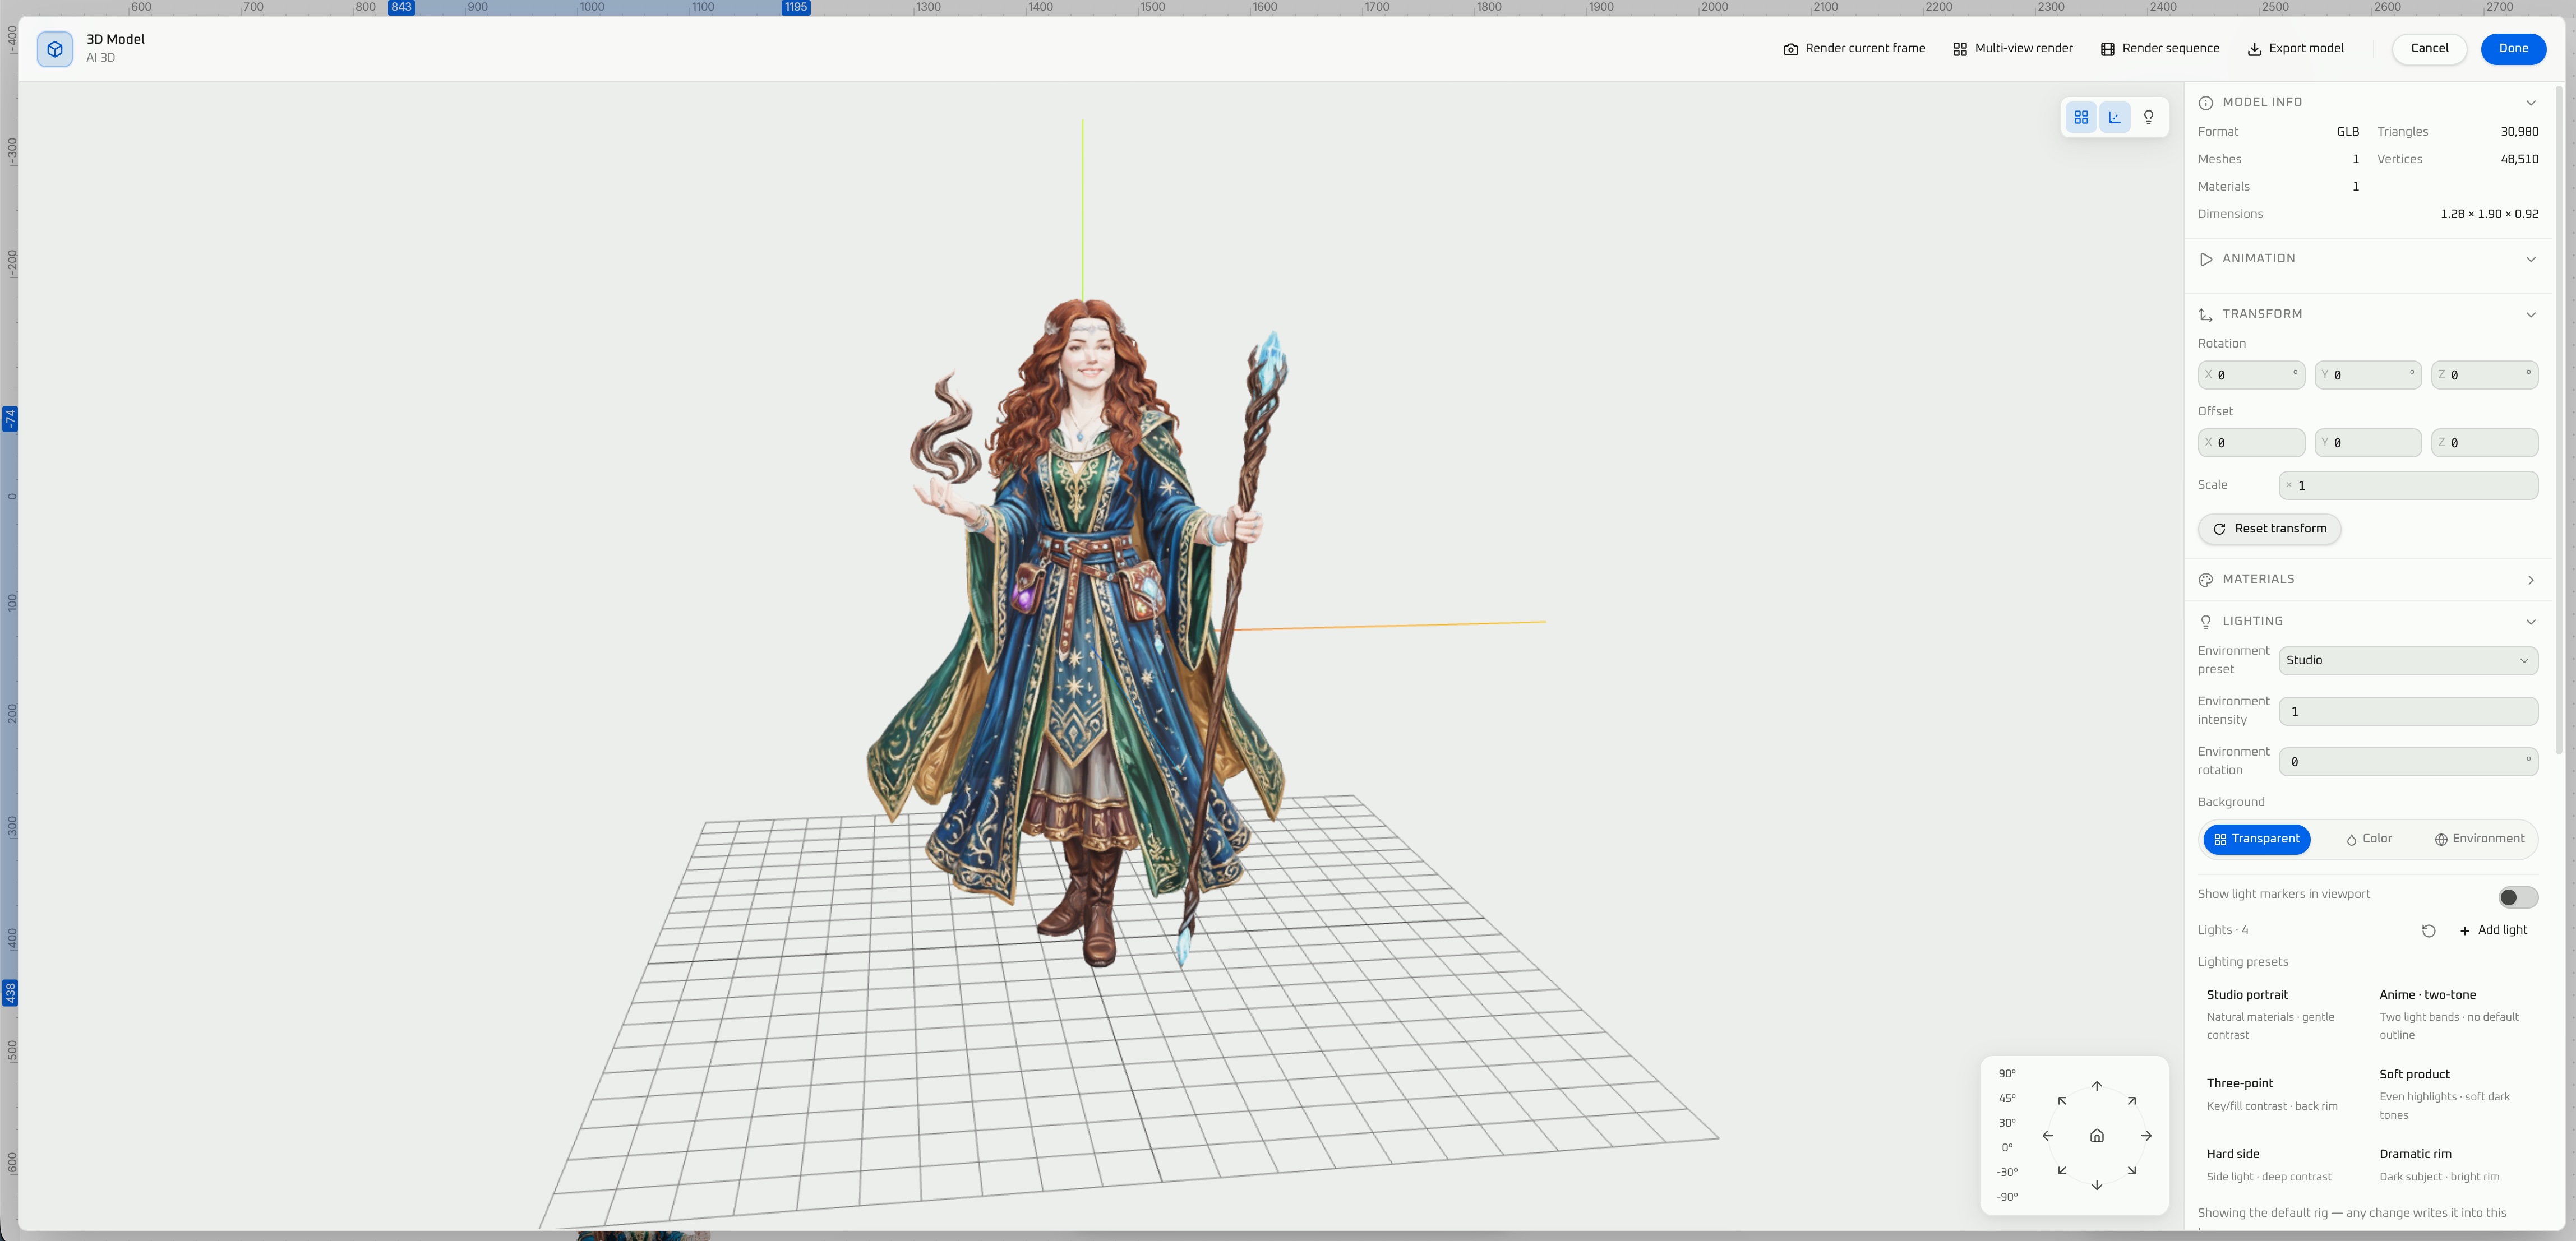Rotate camera with the right arrow

(x=2146, y=1135)
